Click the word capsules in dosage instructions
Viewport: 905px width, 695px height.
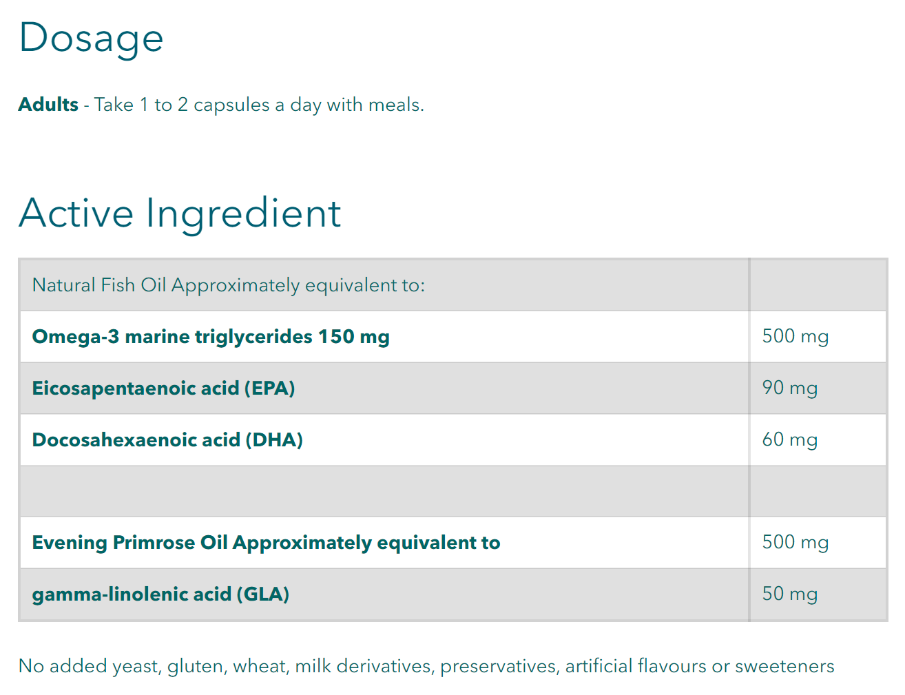pos(231,105)
